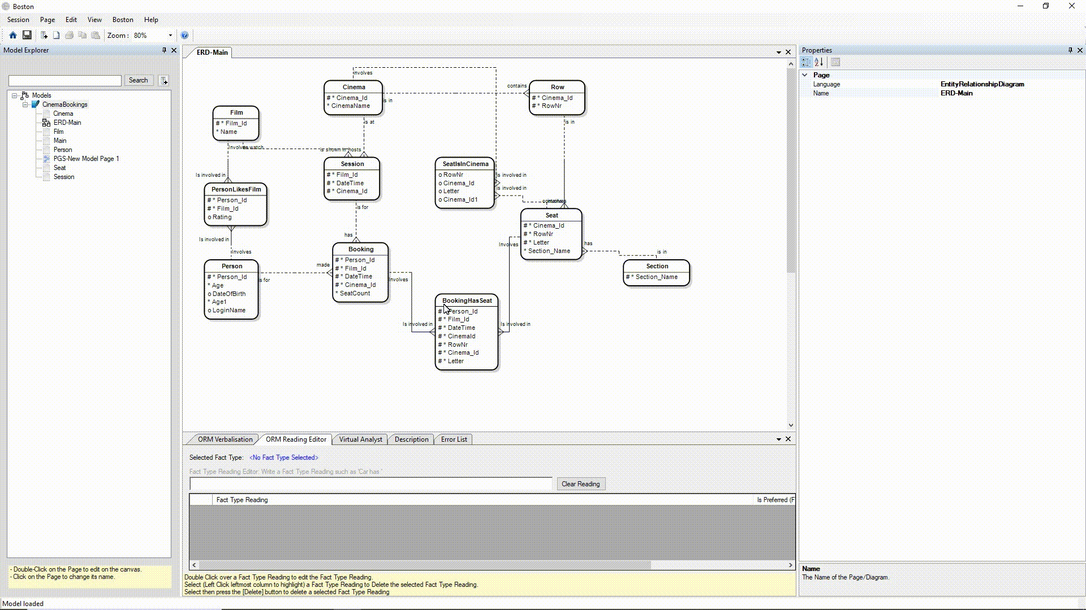
Task: Click the Copy icon in the toolbar
Action: pyautogui.click(x=83, y=35)
